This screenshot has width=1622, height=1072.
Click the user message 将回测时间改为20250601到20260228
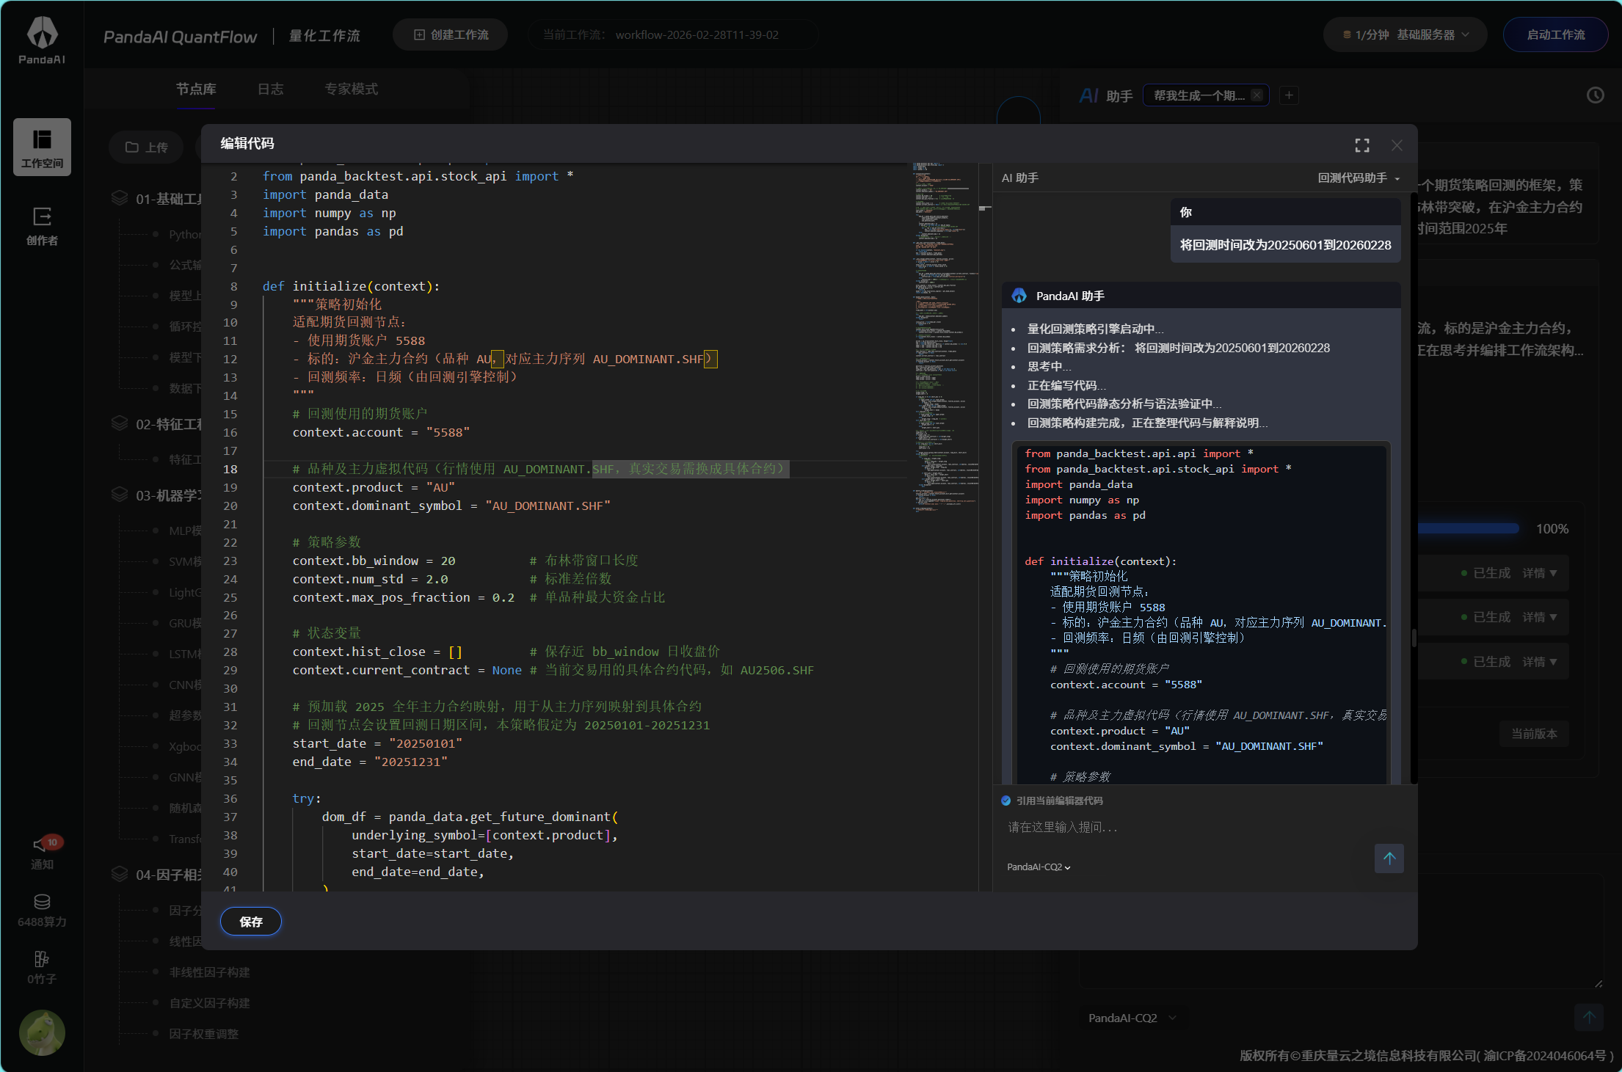(1285, 245)
